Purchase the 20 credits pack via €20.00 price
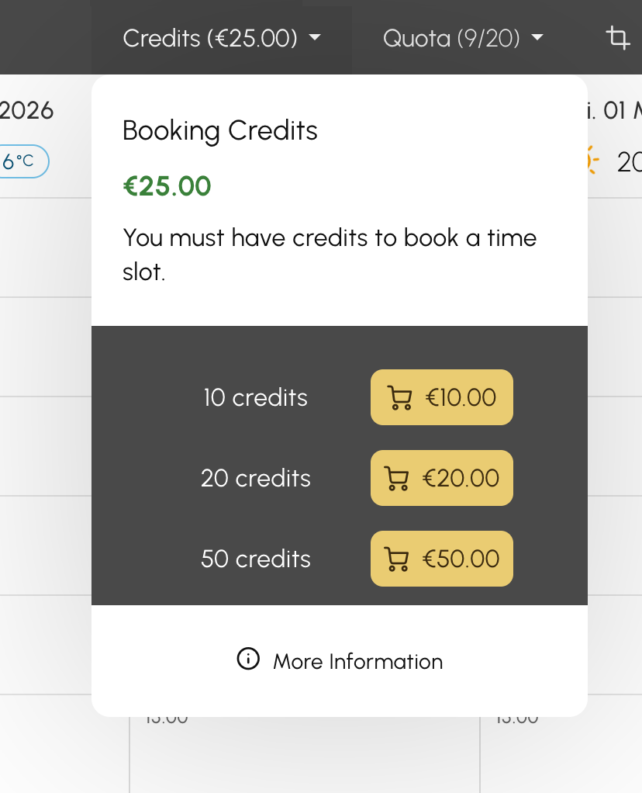 461,479
